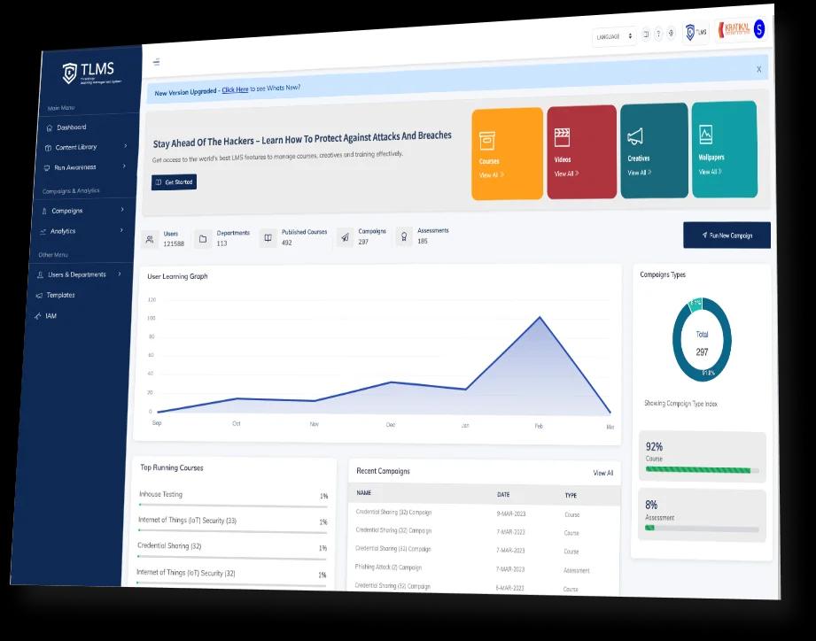The width and height of the screenshot is (816, 641).
Task: Click the IAM key icon
Action: pyautogui.click(x=37, y=316)
